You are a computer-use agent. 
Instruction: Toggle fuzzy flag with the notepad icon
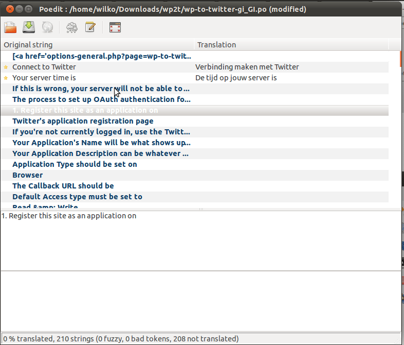pyautogui.click(x=90, y=27)
